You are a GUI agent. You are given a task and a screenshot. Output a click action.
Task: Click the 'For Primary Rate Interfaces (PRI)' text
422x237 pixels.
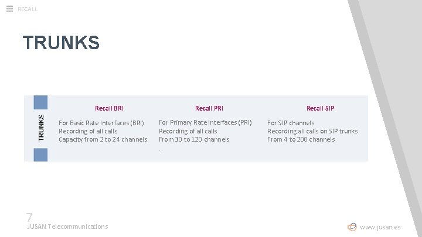coord(205,123)
